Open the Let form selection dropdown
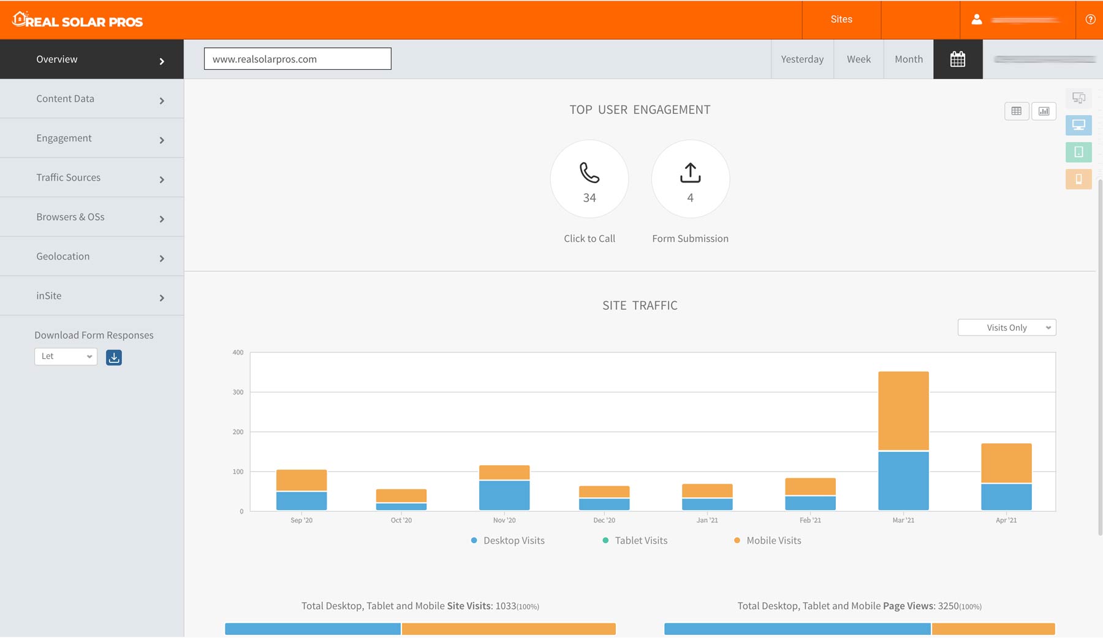Image resolution: width=1103 pixels, height=638 pixels. (x=66, y=356)
